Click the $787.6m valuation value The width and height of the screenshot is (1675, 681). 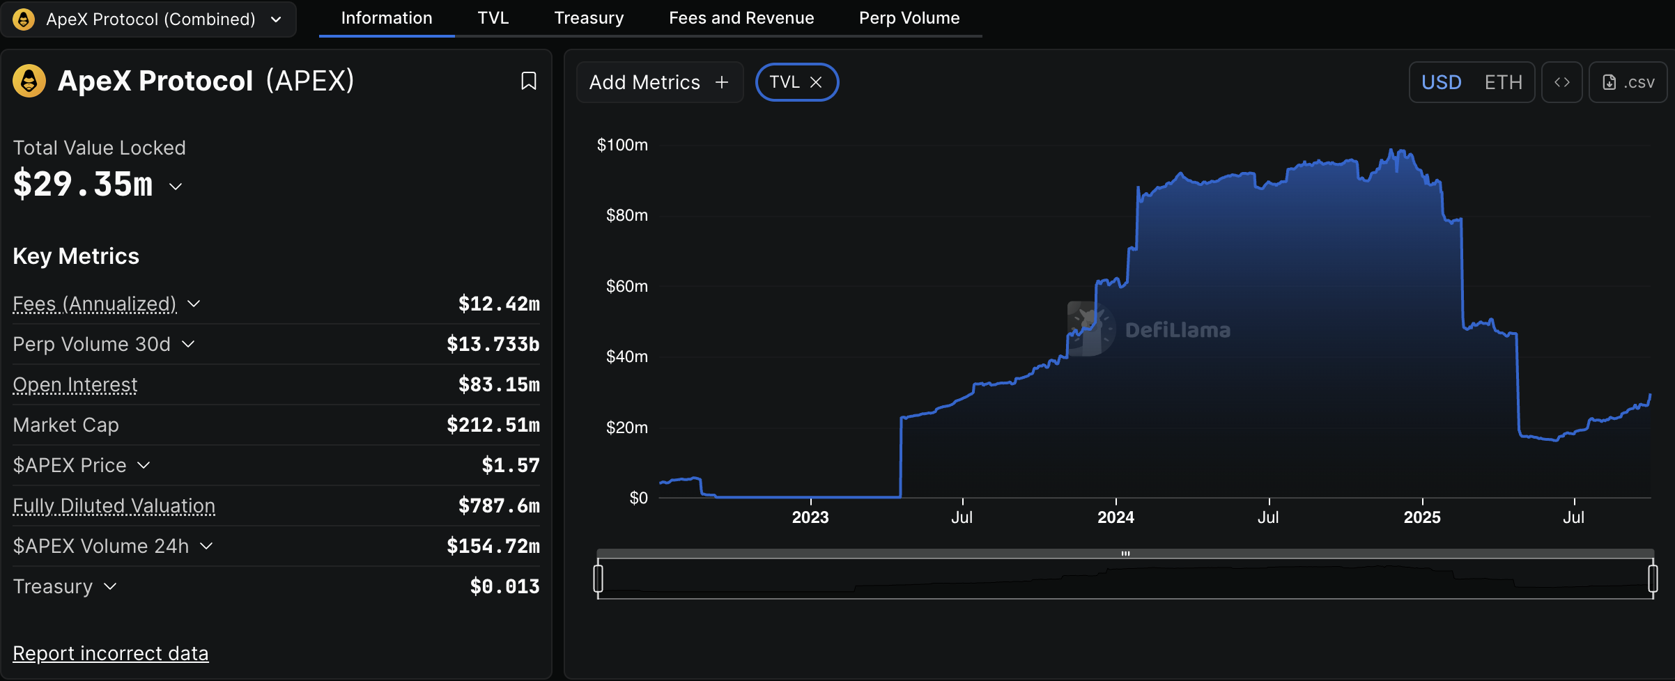coord(499,506)
